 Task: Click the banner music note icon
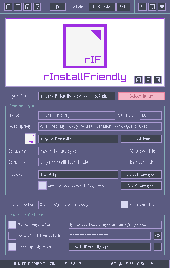(158, 80)
